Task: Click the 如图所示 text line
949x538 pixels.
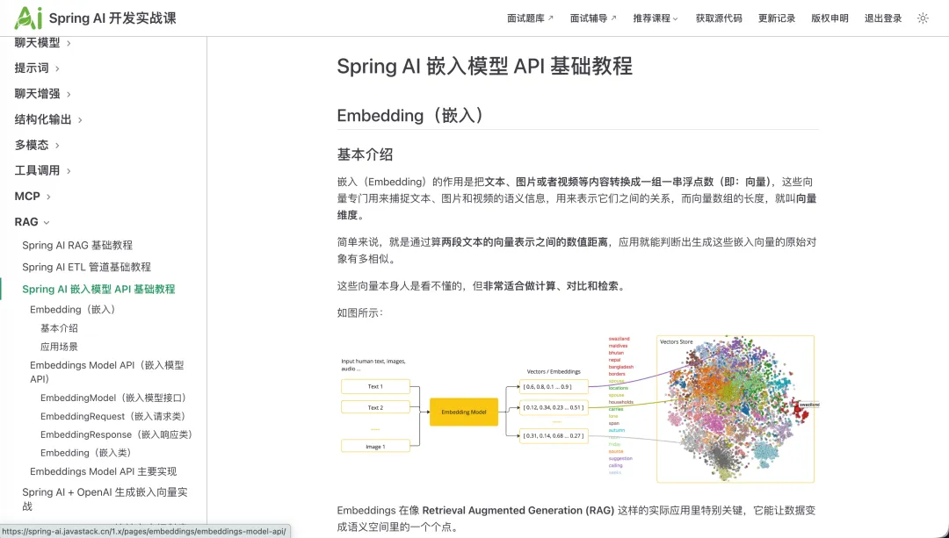Action: pyautogui.click(x=360, y=312)
